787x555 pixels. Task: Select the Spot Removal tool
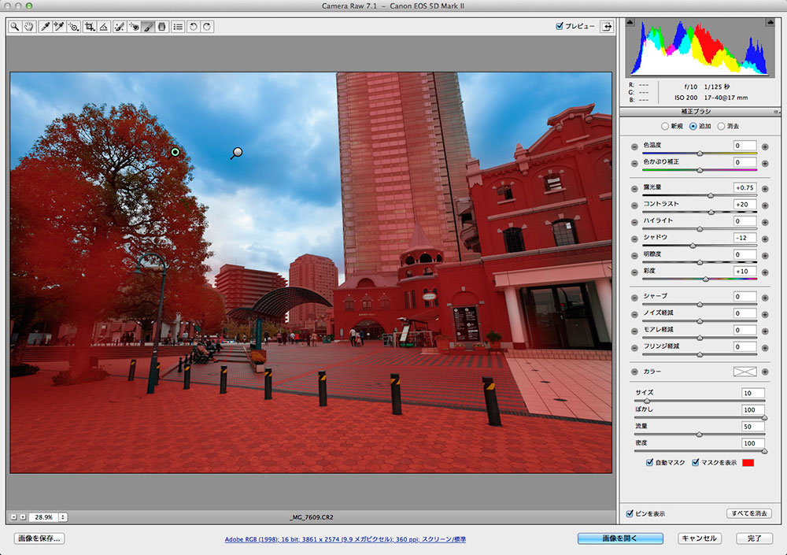pyautogui.click(x=120, y=27)
